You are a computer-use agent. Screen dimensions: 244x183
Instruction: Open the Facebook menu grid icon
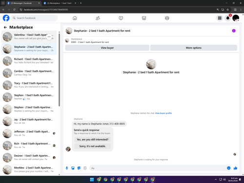point(220,18)
